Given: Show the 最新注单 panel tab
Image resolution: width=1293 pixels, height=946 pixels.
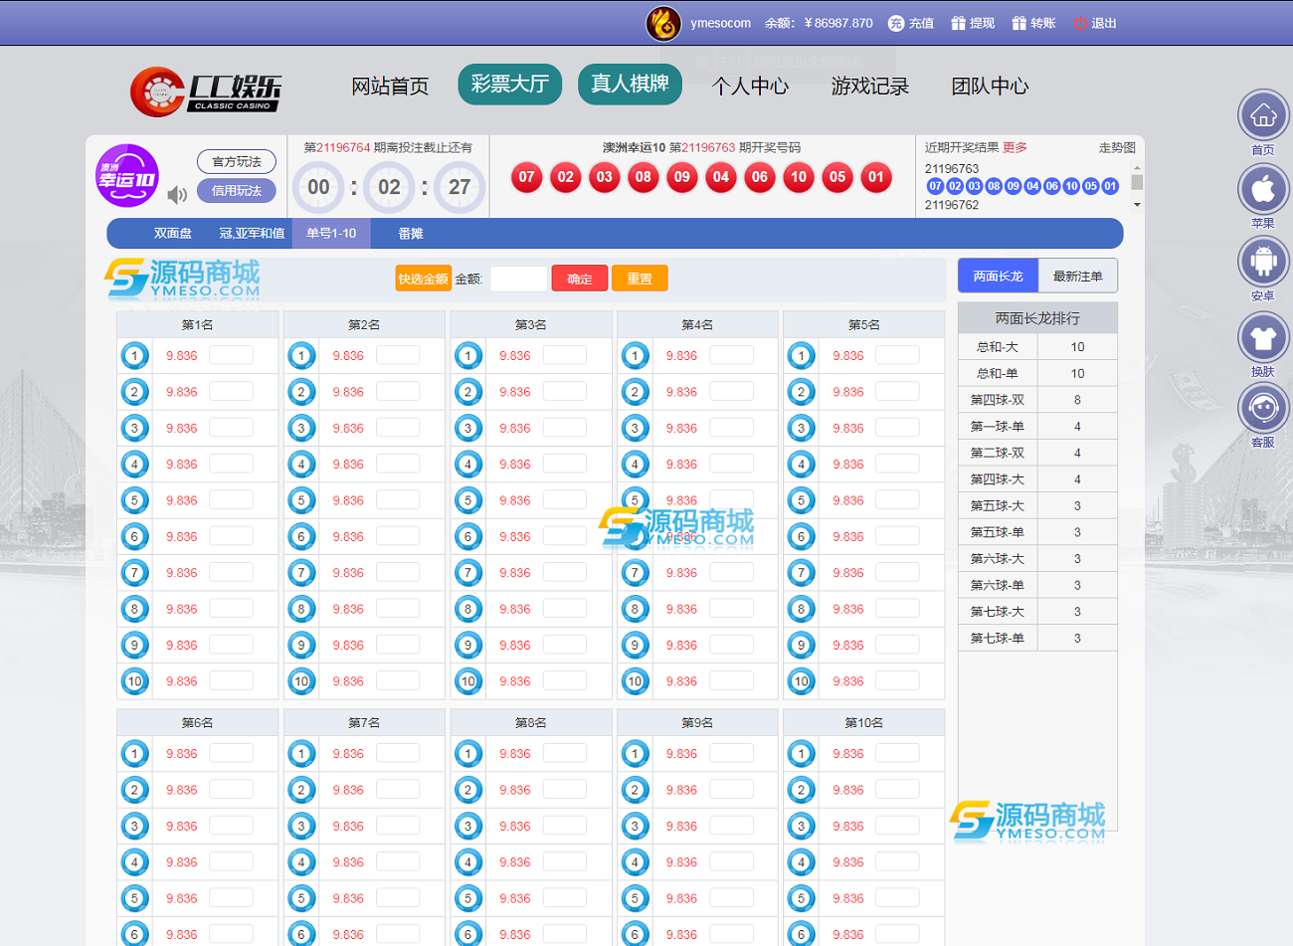Looking at the screenshot, I should pyautogui.click(x=1078, y=276).
